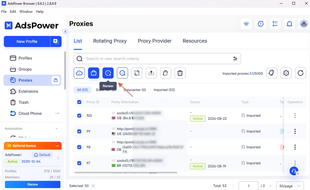Click the export upload toolbar icon
The height and width of the screenshot is (190, 310).
coord(151,73)
